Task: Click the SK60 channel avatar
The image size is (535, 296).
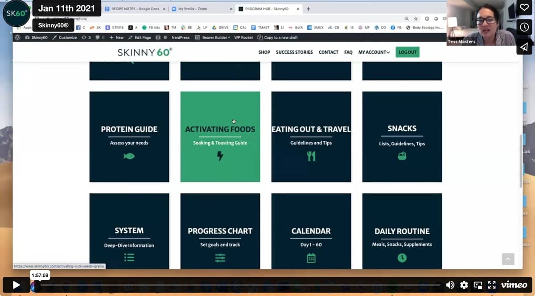Action: pos(16,14)
